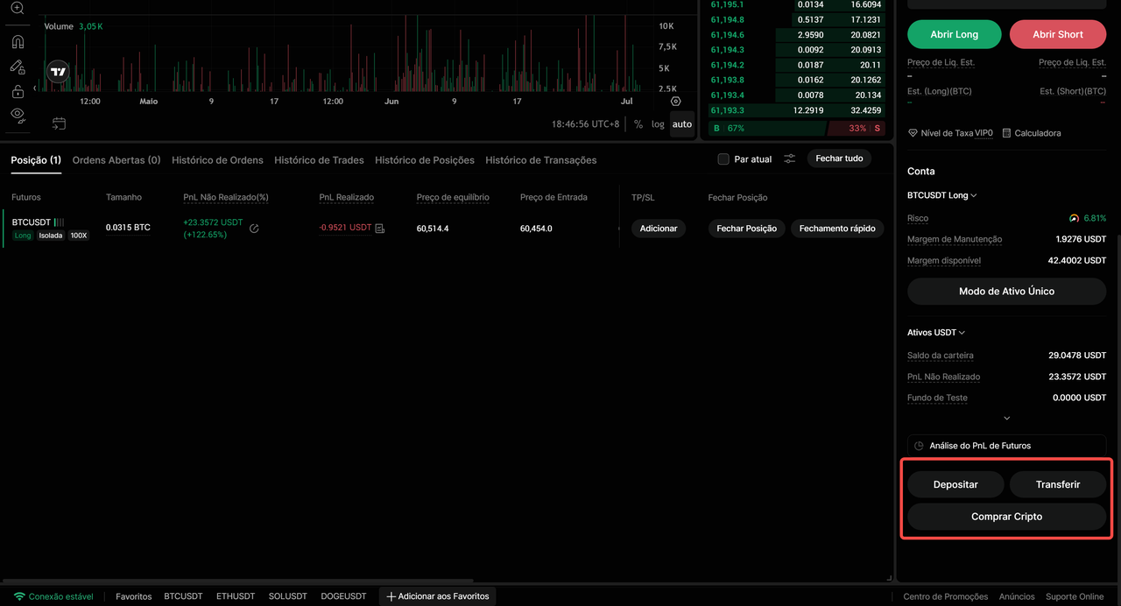Expand BTCUSDT Long account dropdown
This screenshot has width=1121, height=606.
click(942, 195)
